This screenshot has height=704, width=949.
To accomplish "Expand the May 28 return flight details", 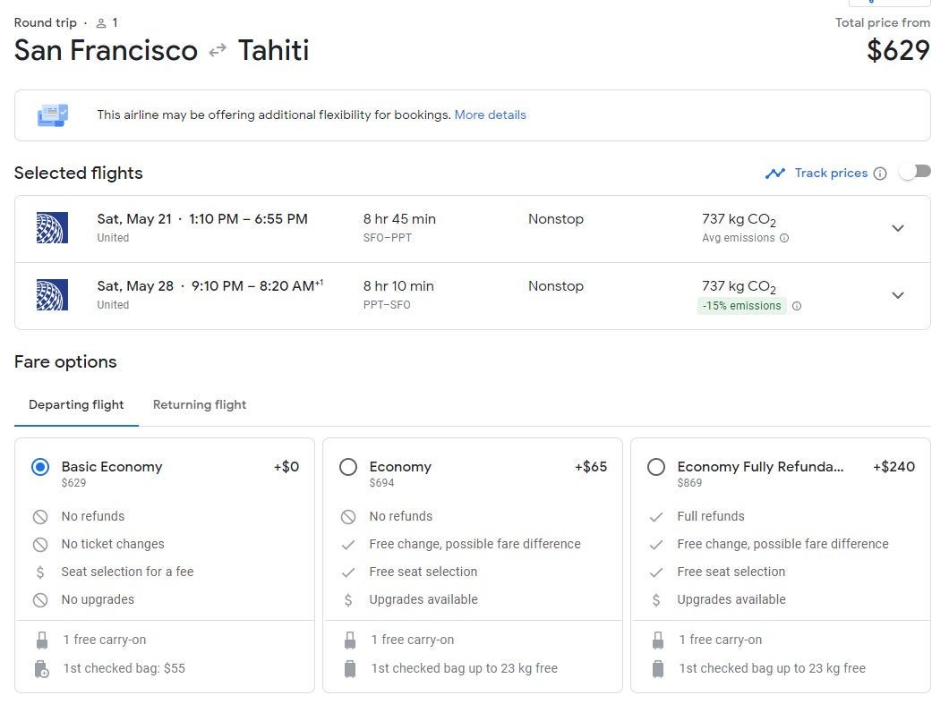I will click(x=898, y=295).
